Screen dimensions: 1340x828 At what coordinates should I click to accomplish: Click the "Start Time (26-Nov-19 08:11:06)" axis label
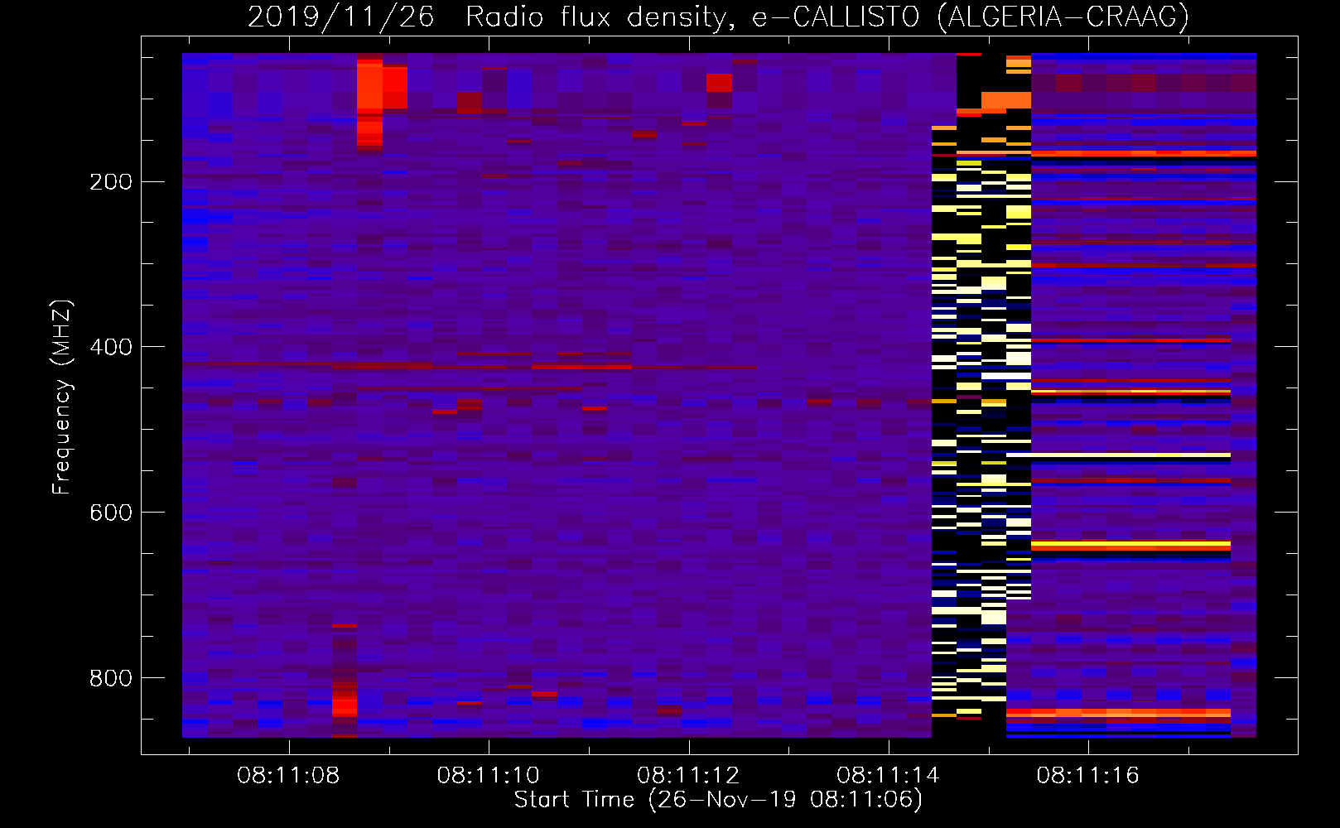click(718, 800)
